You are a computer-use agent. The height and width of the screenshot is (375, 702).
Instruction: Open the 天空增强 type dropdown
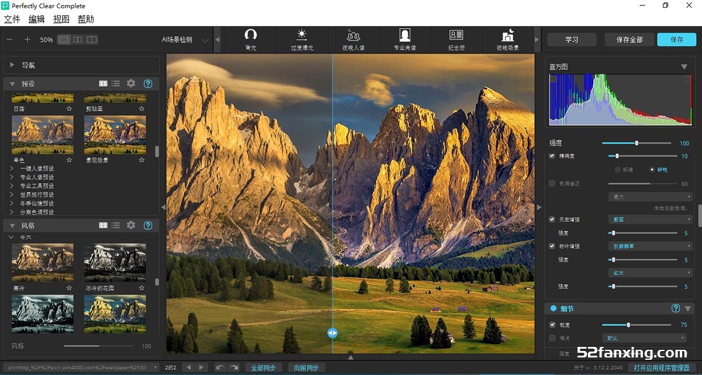tap(650, 219)
